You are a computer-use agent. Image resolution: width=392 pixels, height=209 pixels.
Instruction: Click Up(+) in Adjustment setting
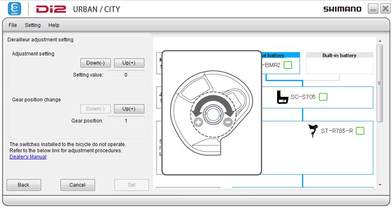129,63
